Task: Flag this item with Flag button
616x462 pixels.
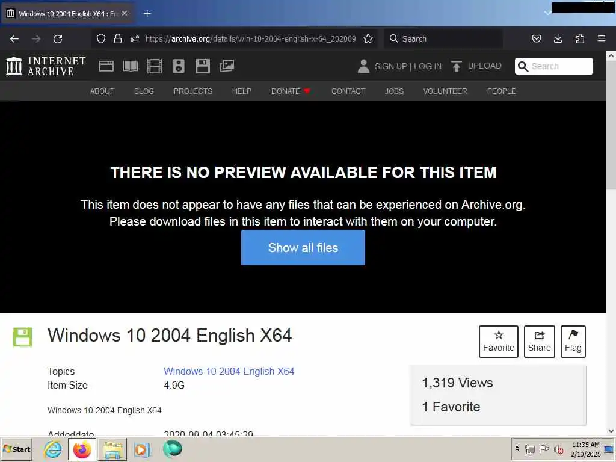Action: point(573,342)
